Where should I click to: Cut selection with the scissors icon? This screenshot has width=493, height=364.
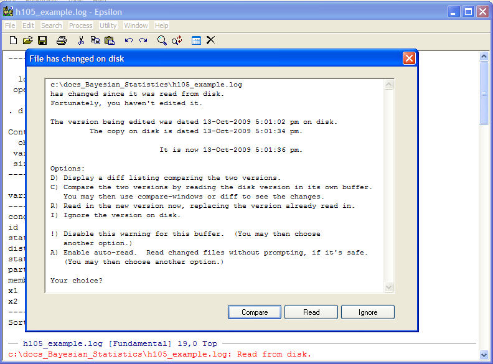[x=81, y=40]
